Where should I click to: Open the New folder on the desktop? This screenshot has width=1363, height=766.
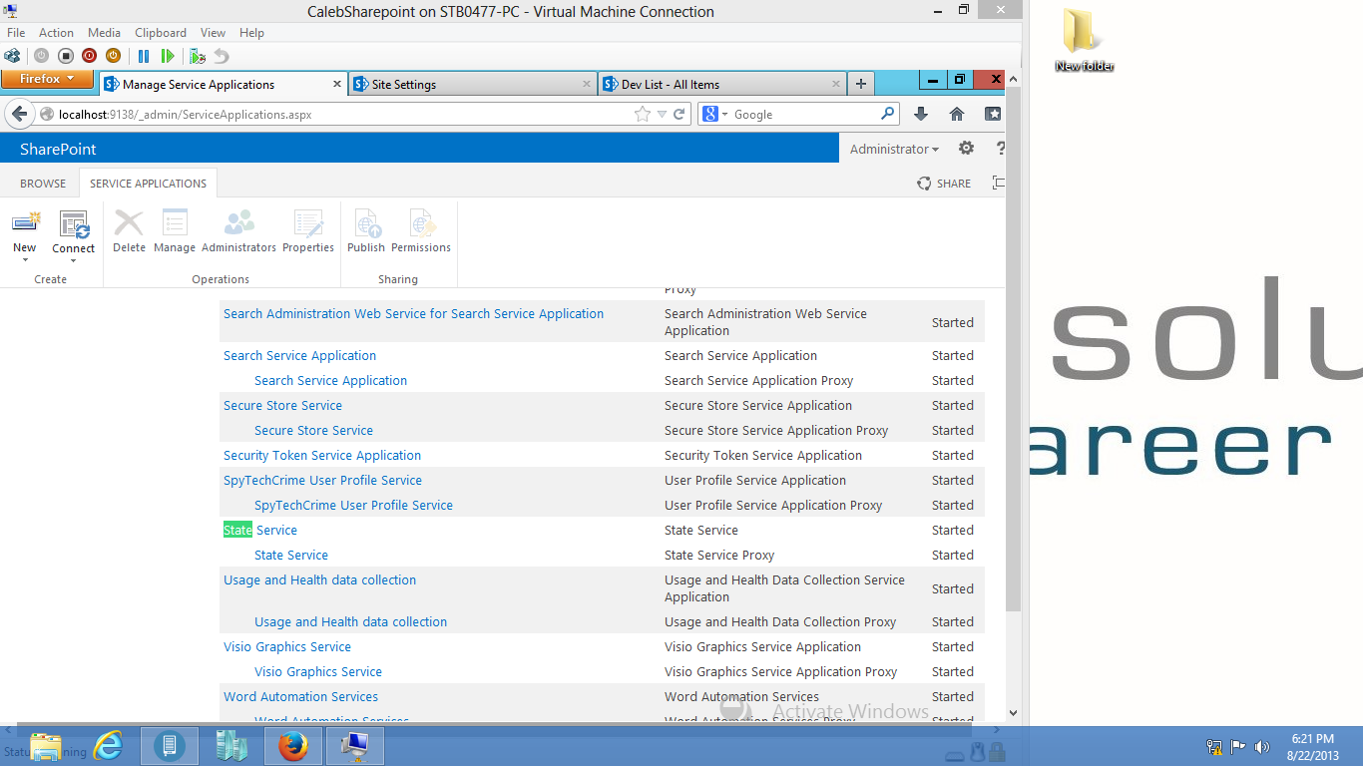click(x=1085, y=41)
